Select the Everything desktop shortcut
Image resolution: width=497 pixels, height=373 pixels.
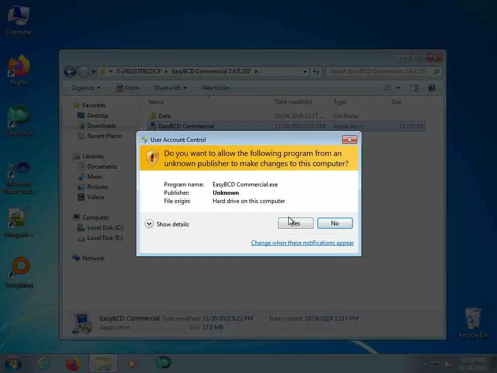[x=19, y=273]
